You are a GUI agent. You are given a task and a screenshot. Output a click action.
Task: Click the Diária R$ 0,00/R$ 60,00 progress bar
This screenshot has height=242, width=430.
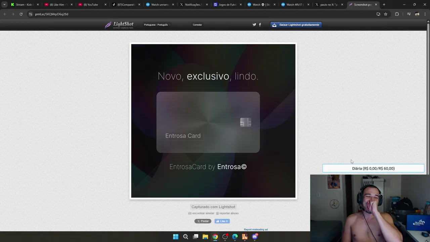tap(373, 168)
